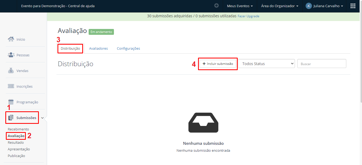Click the Inscrições ticket icon
This screenshot has width=362, height=165.
click(11, 86)
